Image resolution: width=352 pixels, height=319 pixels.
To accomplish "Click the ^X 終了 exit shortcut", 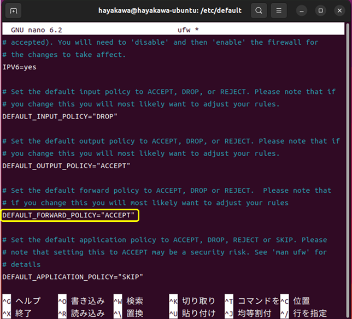I will coord(17,313).
